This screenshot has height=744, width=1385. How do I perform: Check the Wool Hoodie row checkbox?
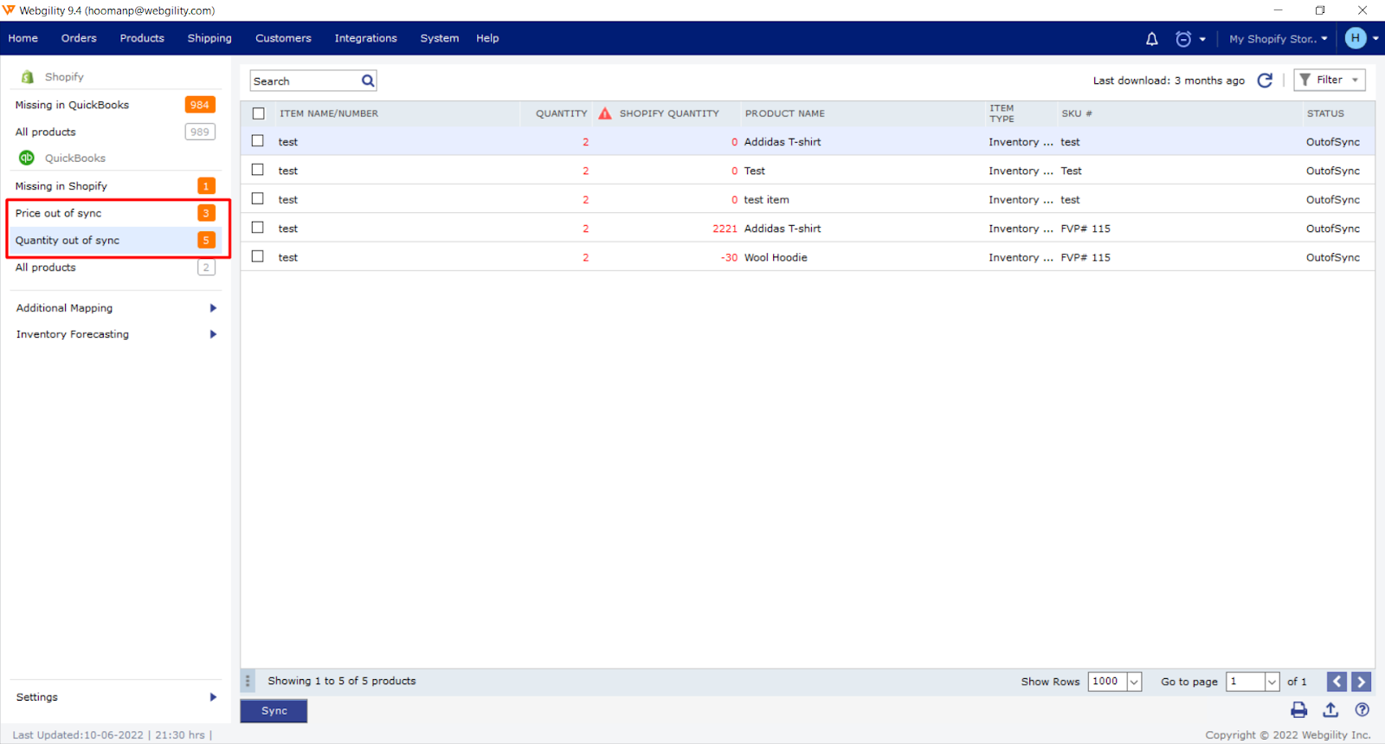click(258, 256)
